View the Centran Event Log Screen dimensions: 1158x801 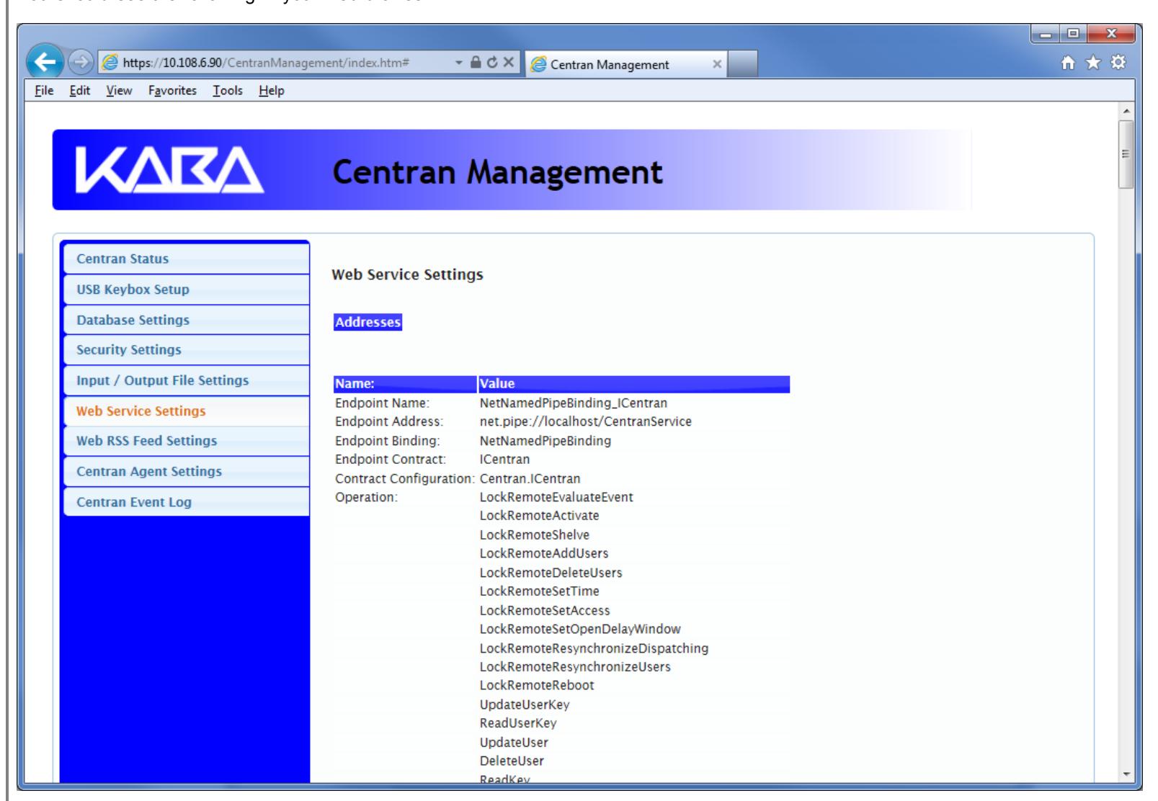coord(187,502)
